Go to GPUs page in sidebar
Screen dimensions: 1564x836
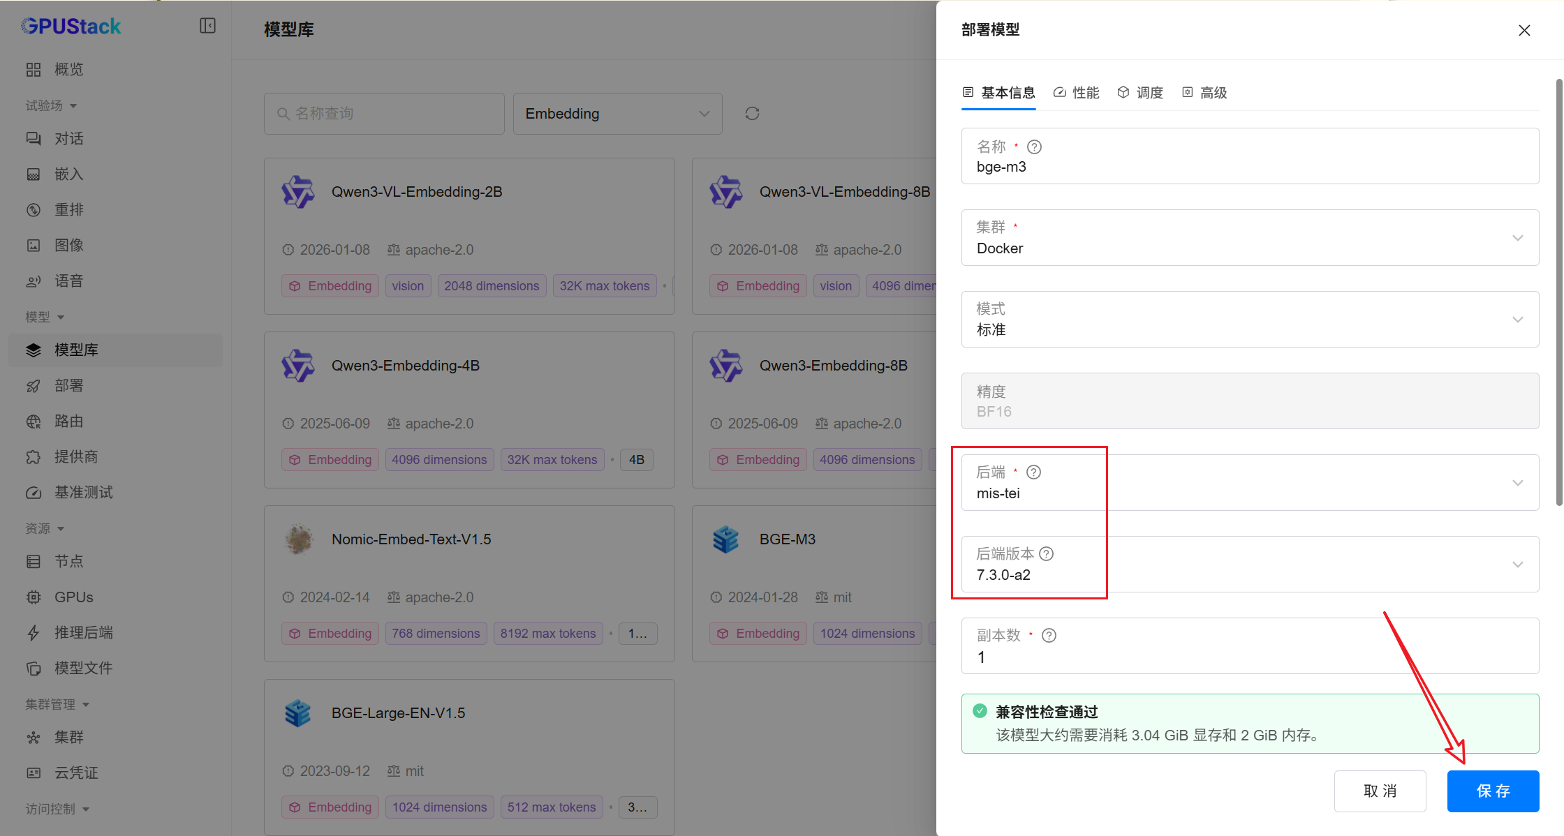point(74,597)
